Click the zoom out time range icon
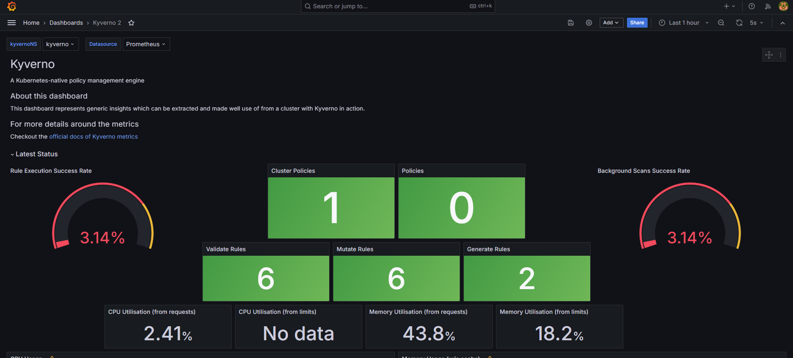Screen dimensions: 793x358 click(721, 23)
